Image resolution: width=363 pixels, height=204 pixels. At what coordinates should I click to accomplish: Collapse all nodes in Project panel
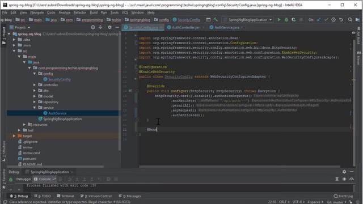(100, 27)
